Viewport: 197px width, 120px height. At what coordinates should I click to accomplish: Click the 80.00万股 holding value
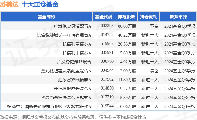pos(127,26)
